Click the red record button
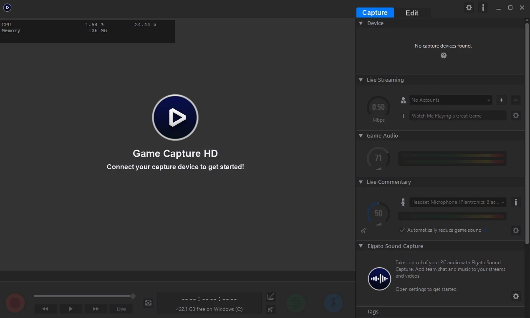 coord(15,303)
